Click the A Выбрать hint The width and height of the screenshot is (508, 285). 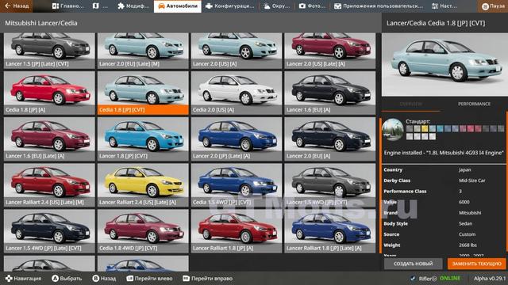(x=67, y=278)
